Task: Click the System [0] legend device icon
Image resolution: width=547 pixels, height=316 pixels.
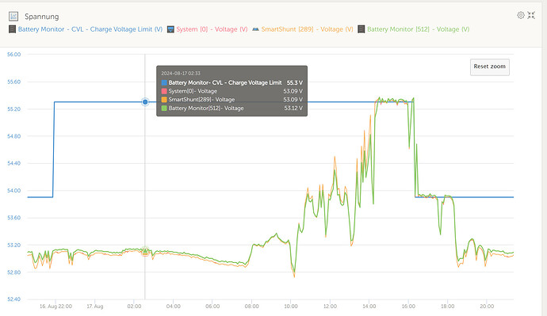Action: coord(170,29)
